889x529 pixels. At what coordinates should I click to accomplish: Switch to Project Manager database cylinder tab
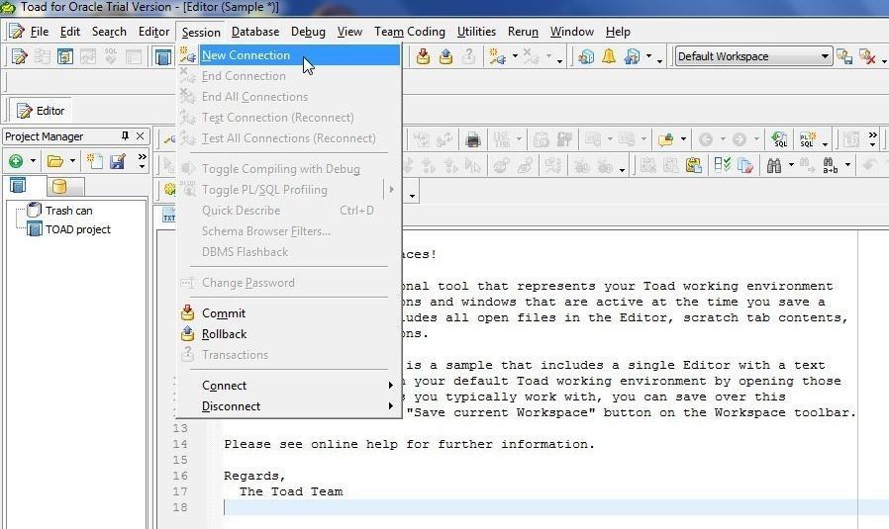tap(59, 186)
